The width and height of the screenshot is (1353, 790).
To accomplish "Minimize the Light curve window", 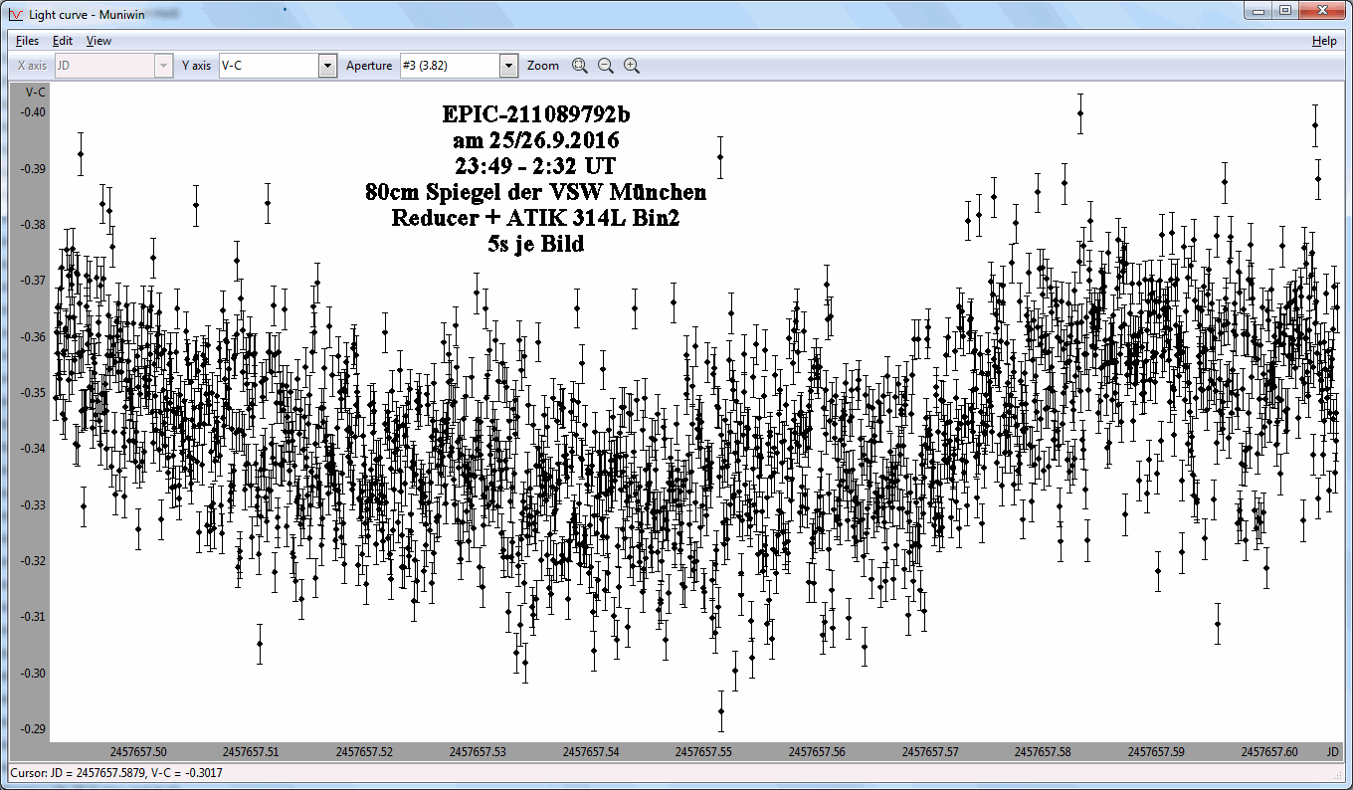I will (1259, 10).
